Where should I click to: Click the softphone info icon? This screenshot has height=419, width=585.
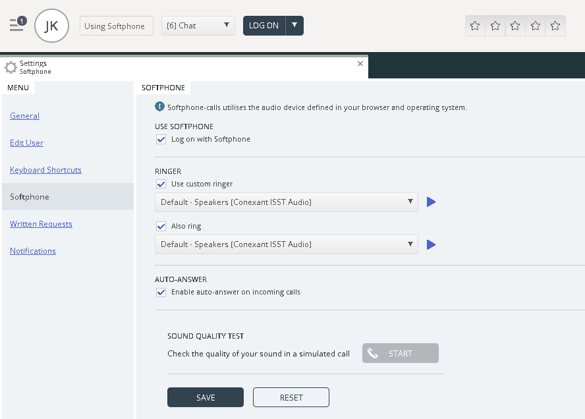tap(159, 107)
